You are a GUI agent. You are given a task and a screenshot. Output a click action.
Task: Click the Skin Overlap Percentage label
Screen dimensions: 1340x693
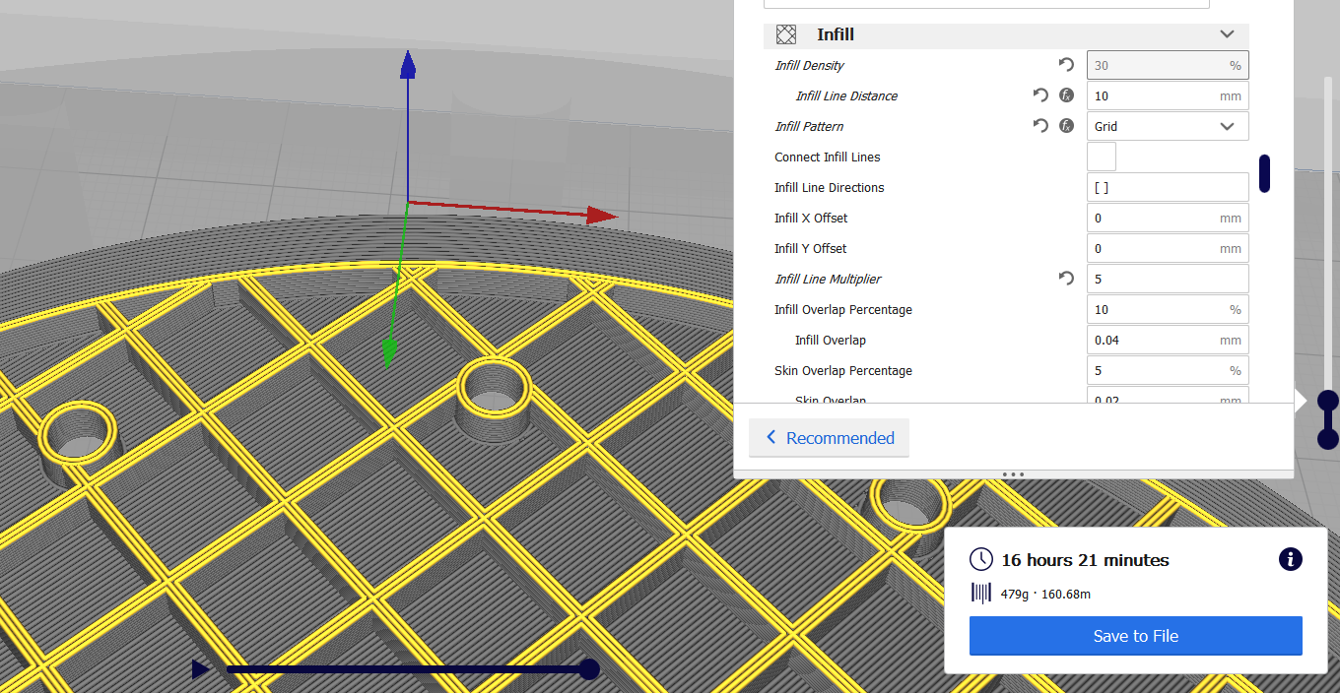tap(843, 370)
